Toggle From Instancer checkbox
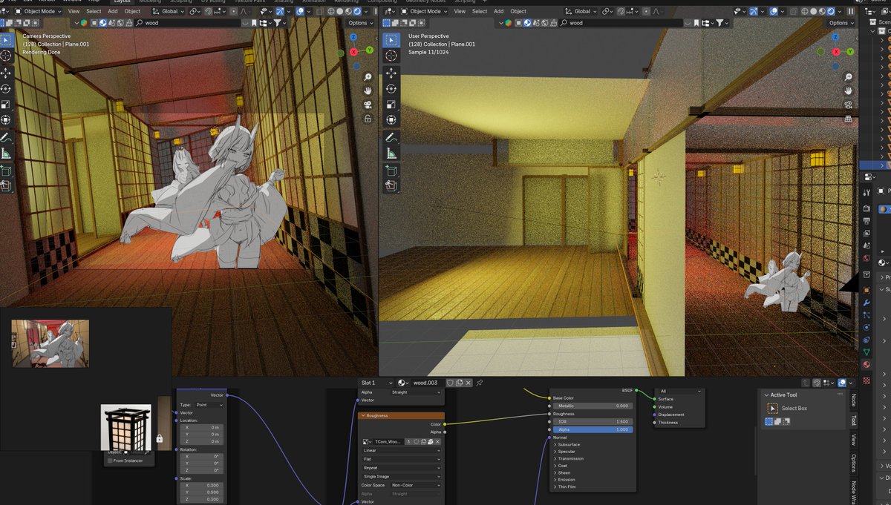 pos(110,461)
